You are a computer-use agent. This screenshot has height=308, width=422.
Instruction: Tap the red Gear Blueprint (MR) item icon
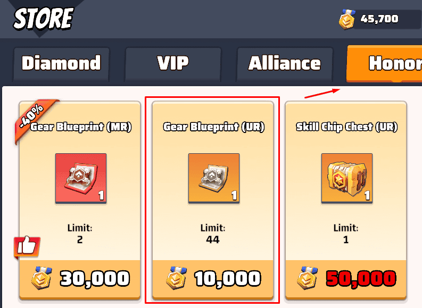point(81,178)
